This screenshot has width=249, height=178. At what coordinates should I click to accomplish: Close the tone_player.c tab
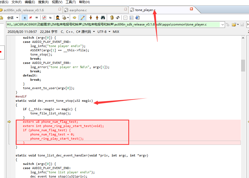[192, 9]
